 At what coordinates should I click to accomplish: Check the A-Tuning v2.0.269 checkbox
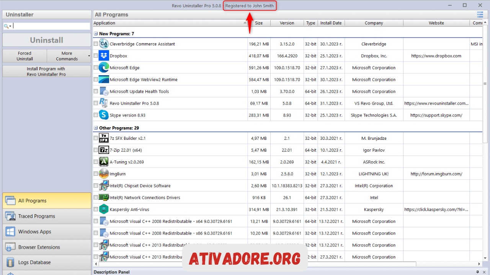click(96, 162)
